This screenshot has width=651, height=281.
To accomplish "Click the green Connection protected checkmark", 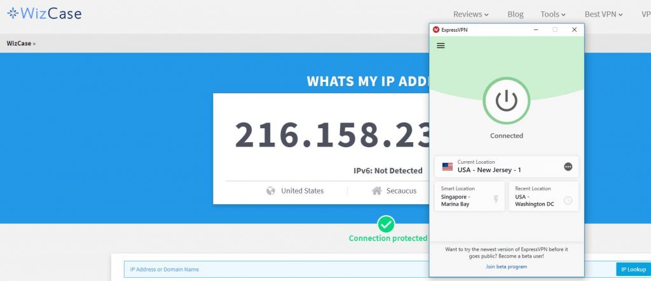I will click(386, 224).
